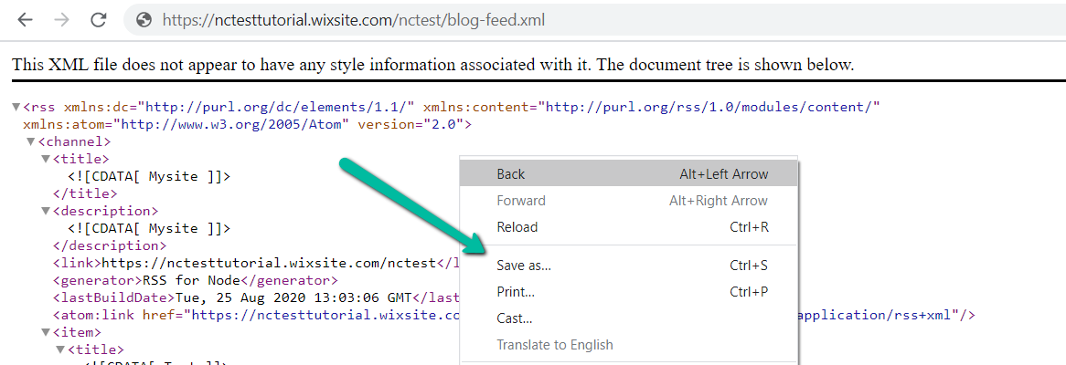Click the reload page icon in toolbar

point(99,19)
